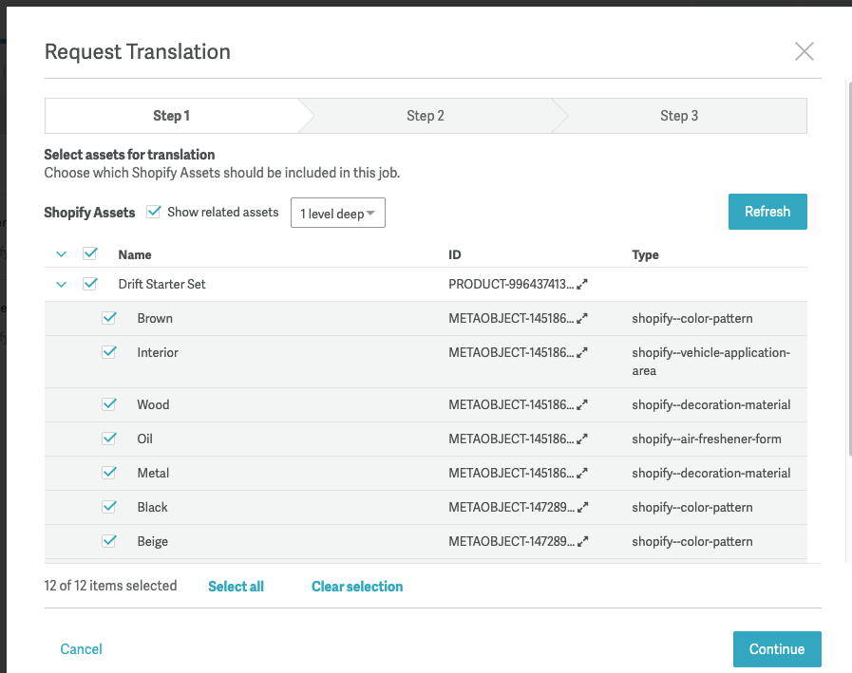
Task: Click expand icon beside Interior's metaobject ID
Action: 582,353
